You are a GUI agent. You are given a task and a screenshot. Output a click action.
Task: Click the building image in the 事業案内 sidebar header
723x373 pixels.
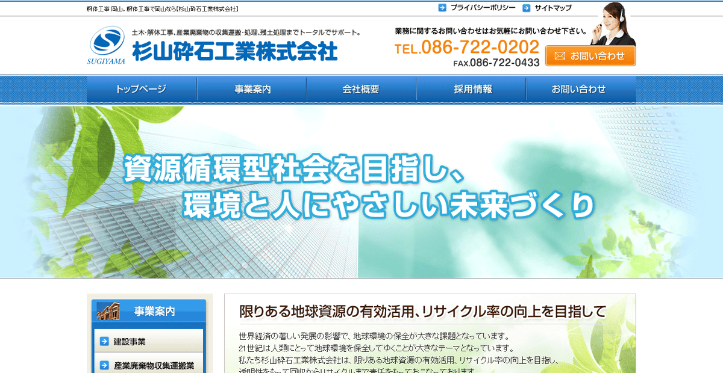point(107,311)
